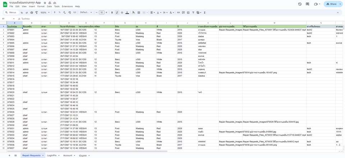The width and height of the screenshot is (345, 158).
Task: Click the horizontal scrollbar
Action: [x=87, y=151]
